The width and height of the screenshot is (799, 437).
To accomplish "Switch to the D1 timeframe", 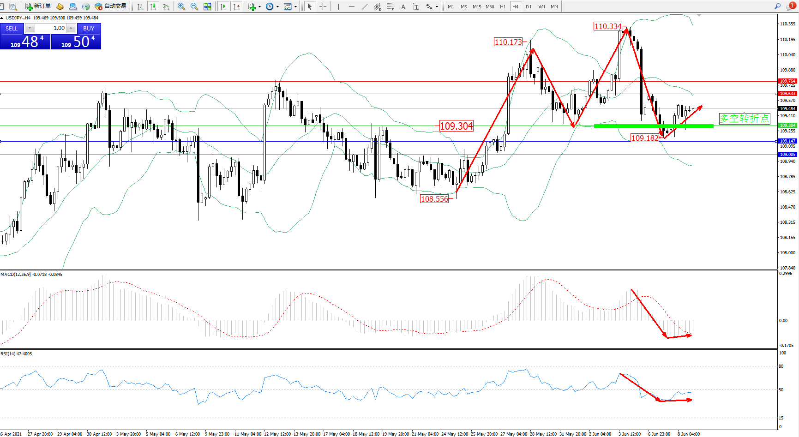I will 529,6.
